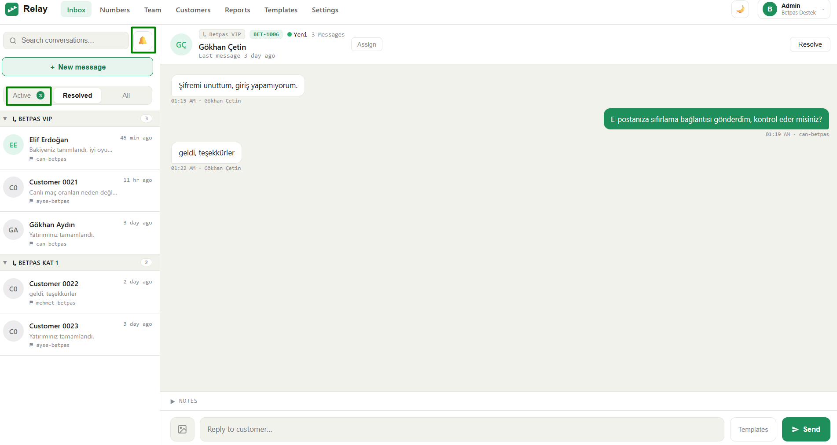837x445 pixels.
Task: Show All conversations tab
Action: point(126,96)
